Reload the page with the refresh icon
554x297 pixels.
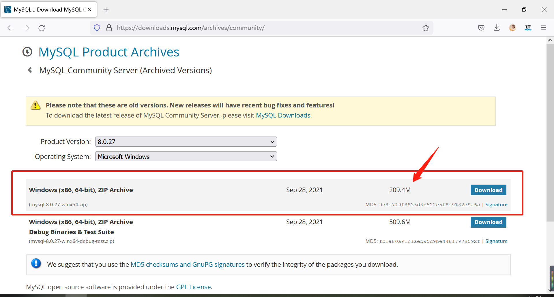[42, 28]
